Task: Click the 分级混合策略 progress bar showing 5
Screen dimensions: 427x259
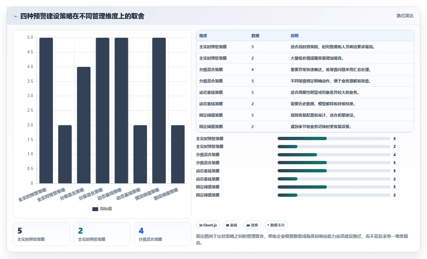Action: pyautogui.click(x=334, y=163)
